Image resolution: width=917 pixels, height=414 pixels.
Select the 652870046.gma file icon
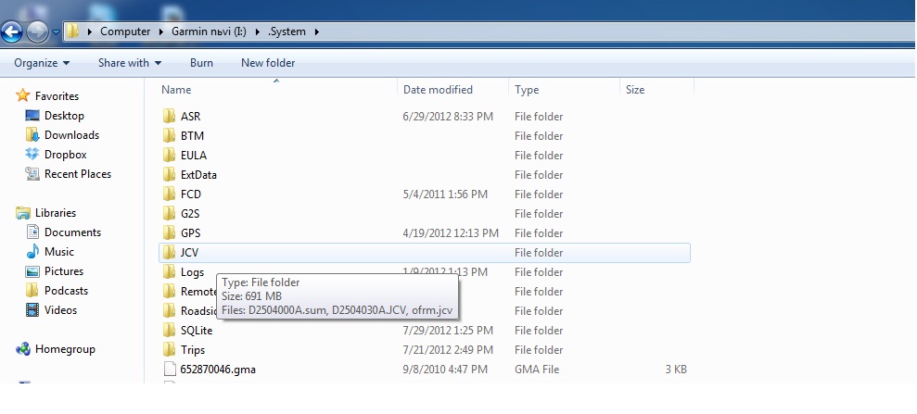pos(169,370)
